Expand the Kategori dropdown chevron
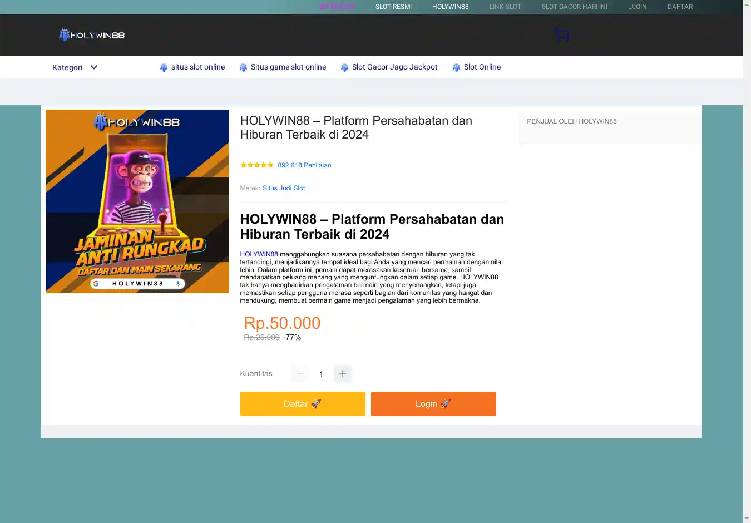The height and width of the screenshot is (523, 751). tap(94, 67)
